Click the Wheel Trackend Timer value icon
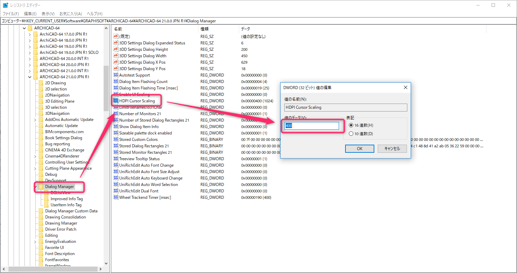Viewport: 517px width, 273px height. click(x=116, y=197)
